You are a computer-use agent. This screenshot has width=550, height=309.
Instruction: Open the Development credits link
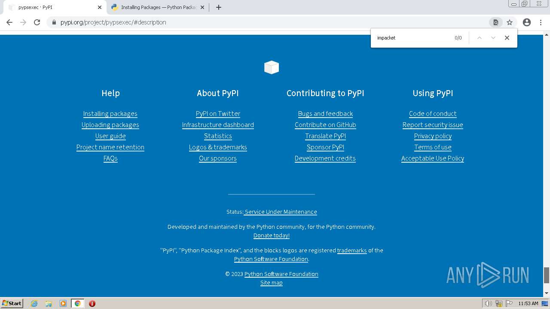pyautogui.click(x=325, y=158)
